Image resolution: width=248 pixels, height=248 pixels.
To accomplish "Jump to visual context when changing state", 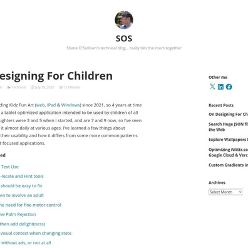I will point(36,233).
